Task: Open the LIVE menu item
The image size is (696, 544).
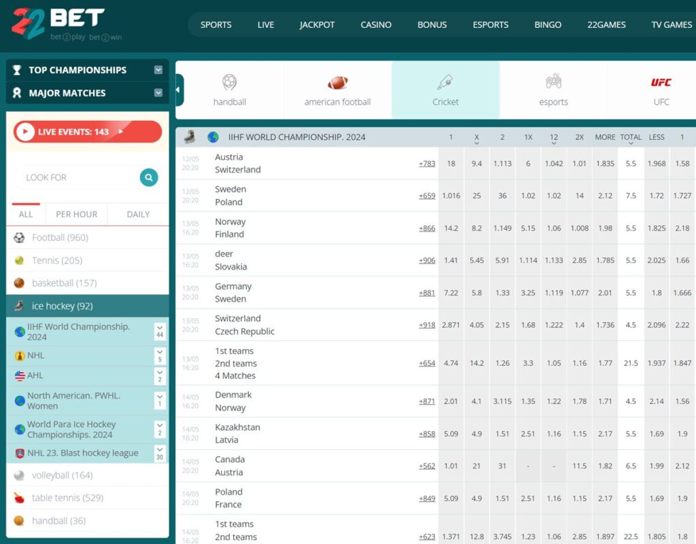Action: click(266, 25)
